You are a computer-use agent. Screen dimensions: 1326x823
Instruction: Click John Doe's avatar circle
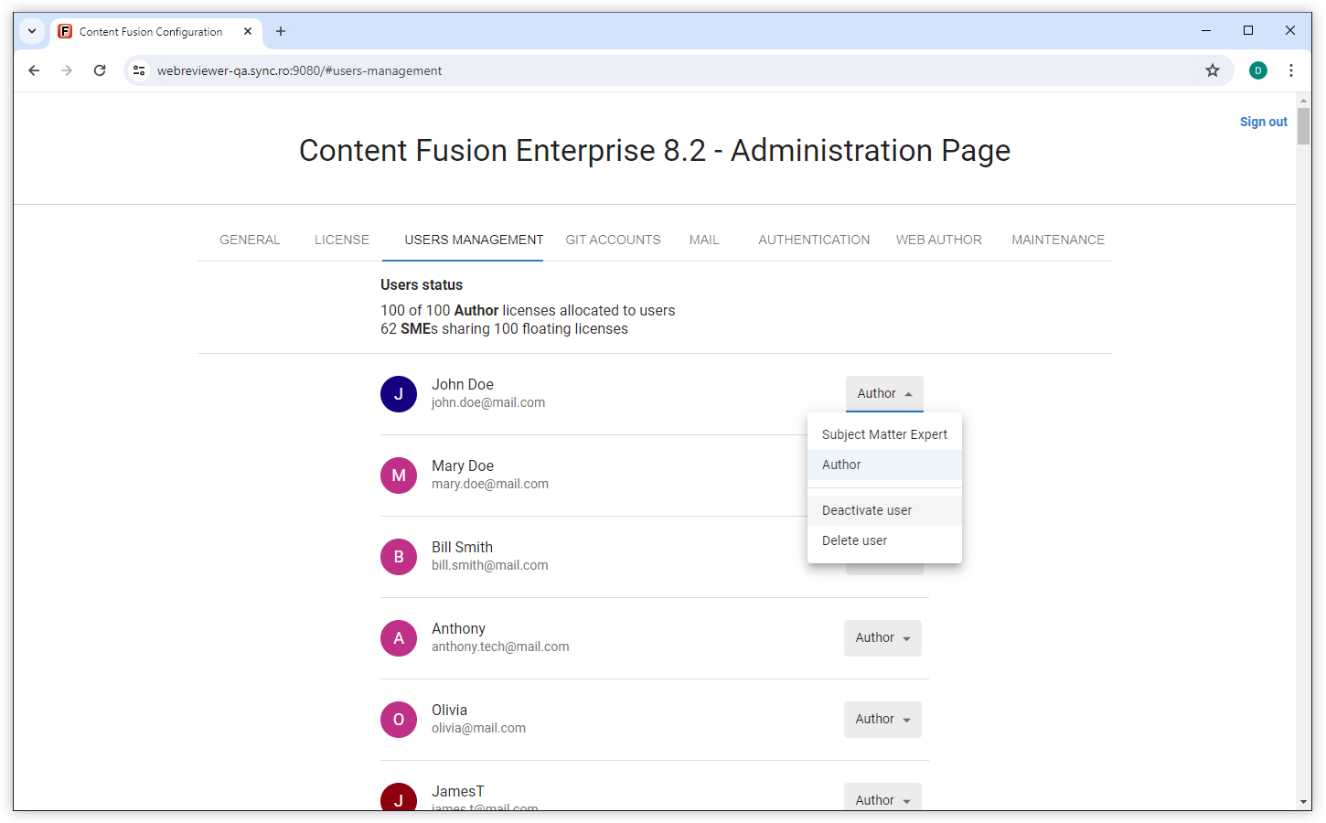(x=399, y=394)
